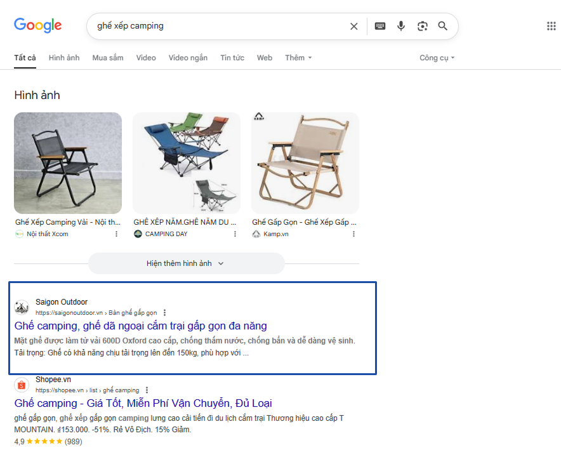This screenshot has width=561, height=457.
Task: Open three-dot menu beside saigonoutdoor.vn URL
Action: click(164, 312)
